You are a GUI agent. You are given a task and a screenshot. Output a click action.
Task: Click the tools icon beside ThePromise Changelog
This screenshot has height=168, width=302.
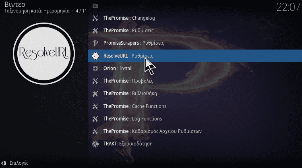pyautogui.click(x=95, y=18)
